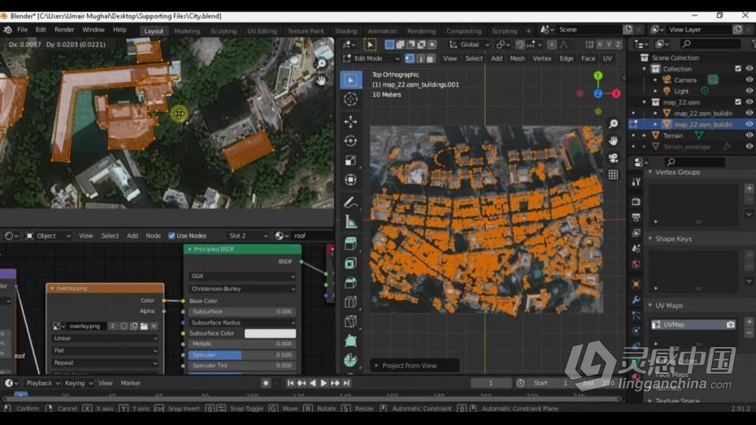756x425 pixels.
Task: Switch to the Modeling workspace tab
Action: [187, 31]
